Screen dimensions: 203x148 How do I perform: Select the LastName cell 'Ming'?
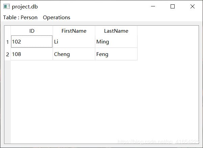click(116, 41)
